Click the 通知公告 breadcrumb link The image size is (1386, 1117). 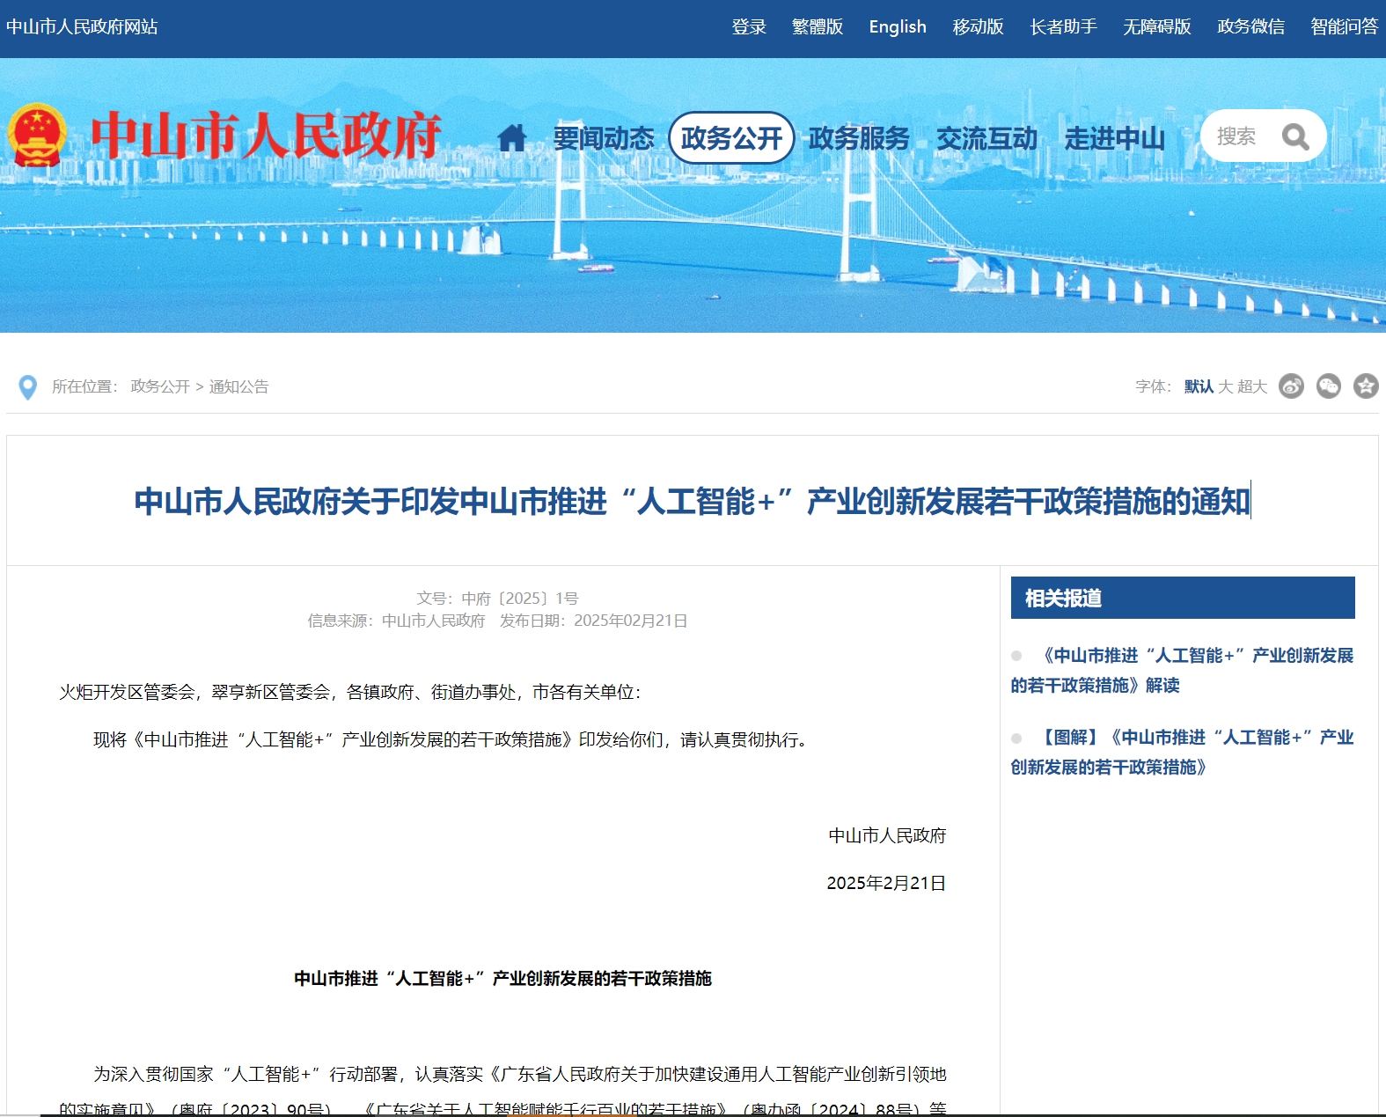click(x=238, y=386)
